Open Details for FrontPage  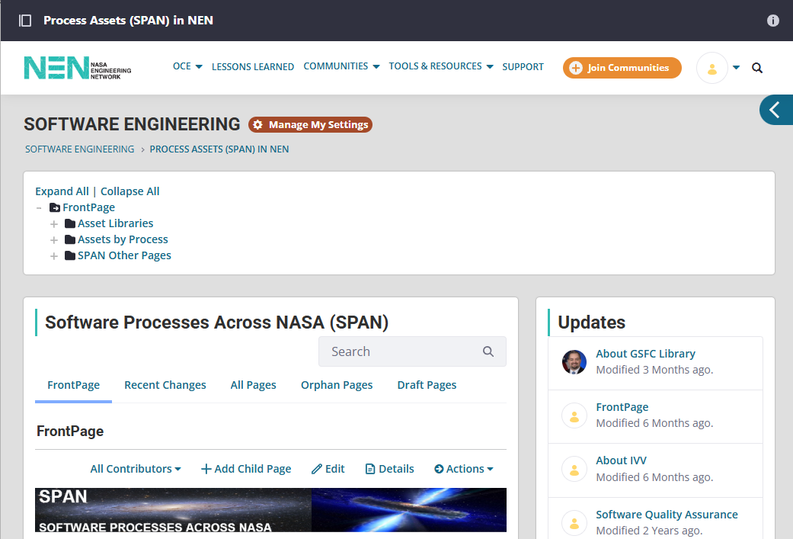389,469
